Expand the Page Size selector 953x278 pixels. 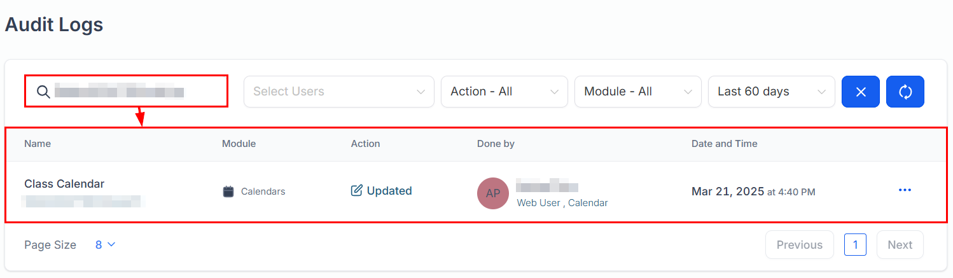pyautogui.click(x=106, y=245)
